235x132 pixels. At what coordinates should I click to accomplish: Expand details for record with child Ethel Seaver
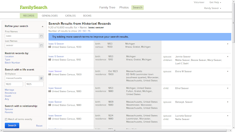(228, 88)
